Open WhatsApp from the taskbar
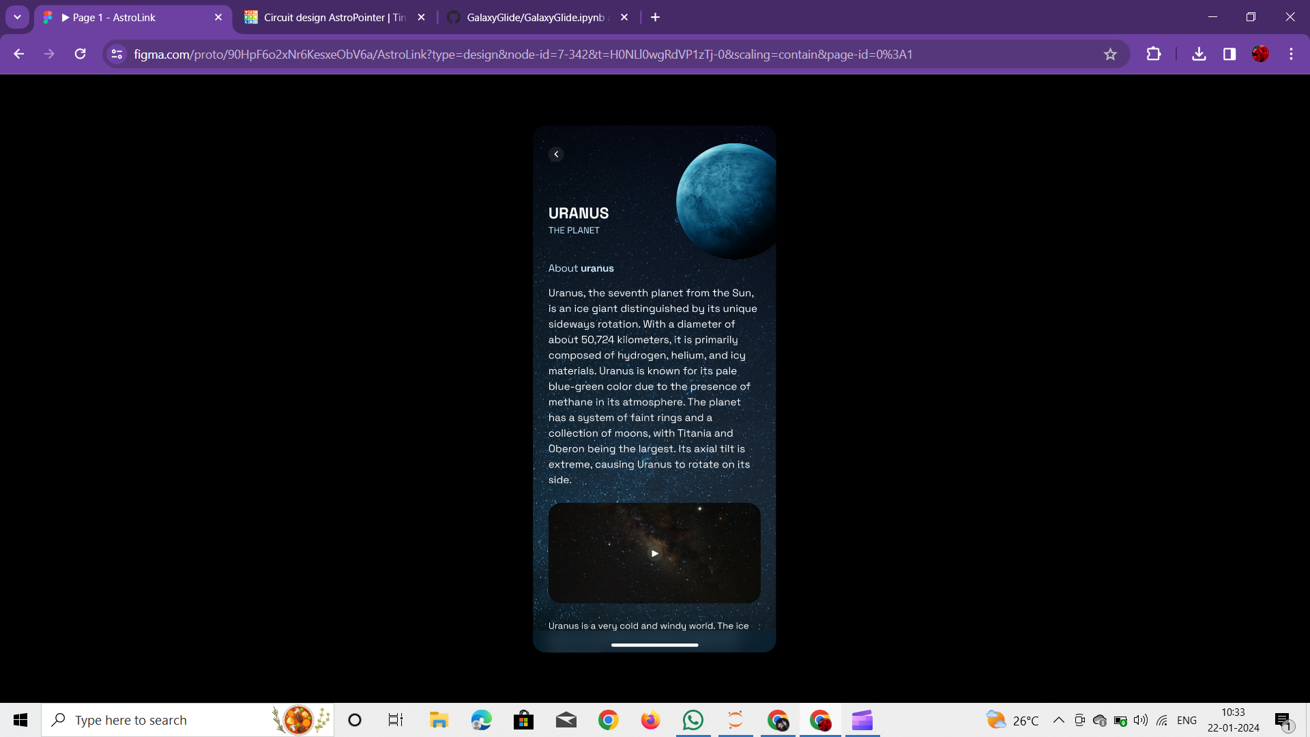1310x737 pixels. 693,720
